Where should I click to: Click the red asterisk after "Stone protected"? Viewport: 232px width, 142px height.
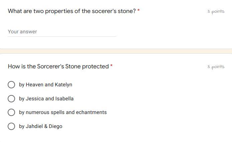(x=111, y=66)
